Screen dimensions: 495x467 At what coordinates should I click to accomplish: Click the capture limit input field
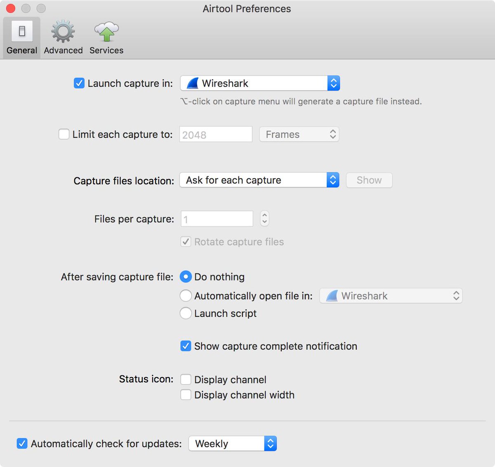click(215, 134)
